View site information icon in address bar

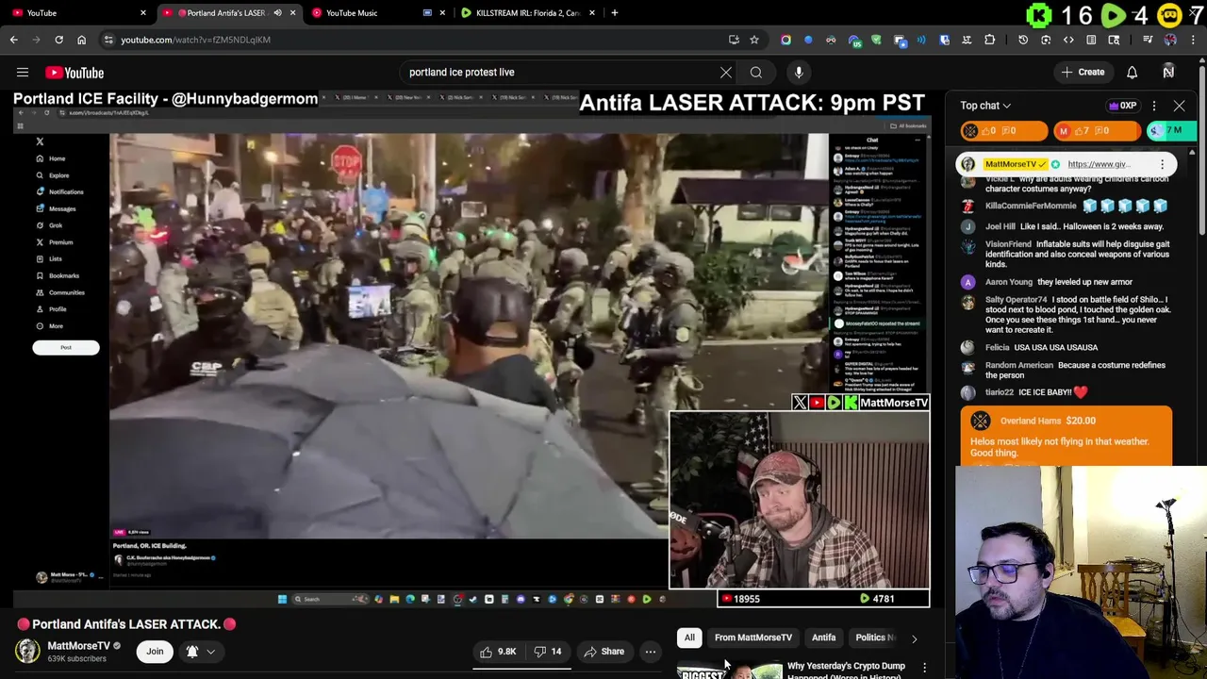(x=108, y=40)
